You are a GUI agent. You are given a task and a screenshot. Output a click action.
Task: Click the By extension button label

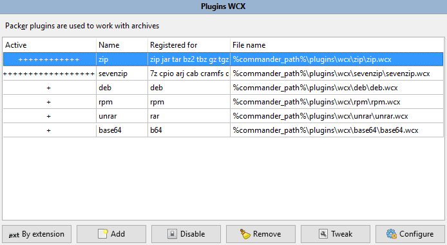pos(43,234)
